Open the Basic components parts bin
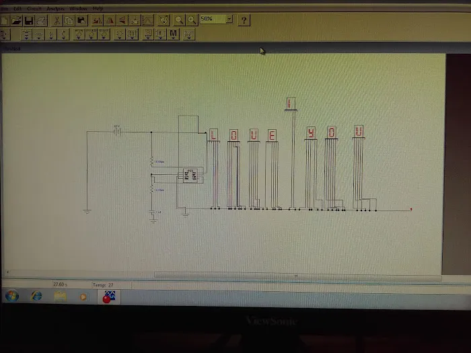Screen dimensions: 471x353 (x=39, y=34)
